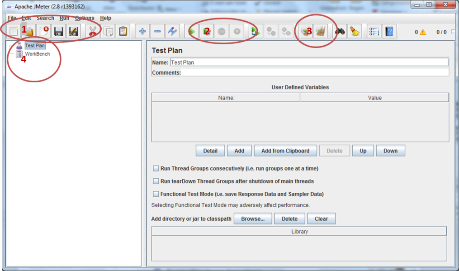Start test with no pauses icon
Viewport: 459px width, 271px height.
[207, 31]
